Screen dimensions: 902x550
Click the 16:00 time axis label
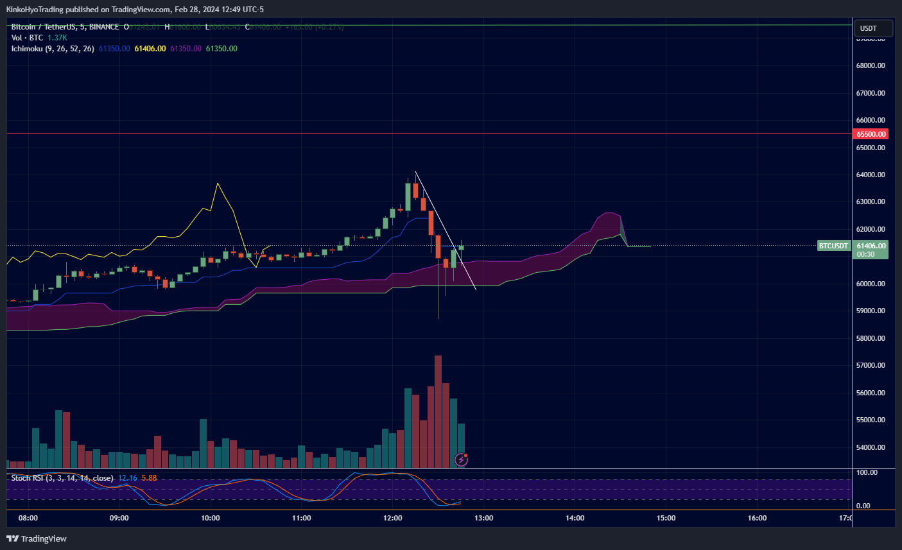(758, 518)
